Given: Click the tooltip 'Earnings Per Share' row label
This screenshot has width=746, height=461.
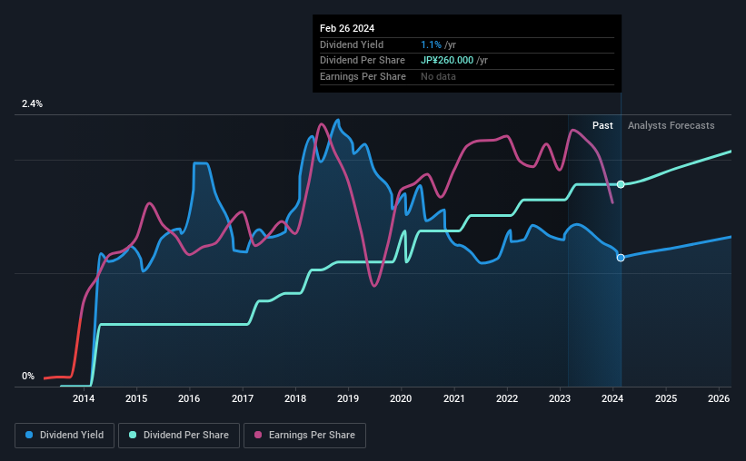Looking at the screenshot, I should click(x=363, y=76).
